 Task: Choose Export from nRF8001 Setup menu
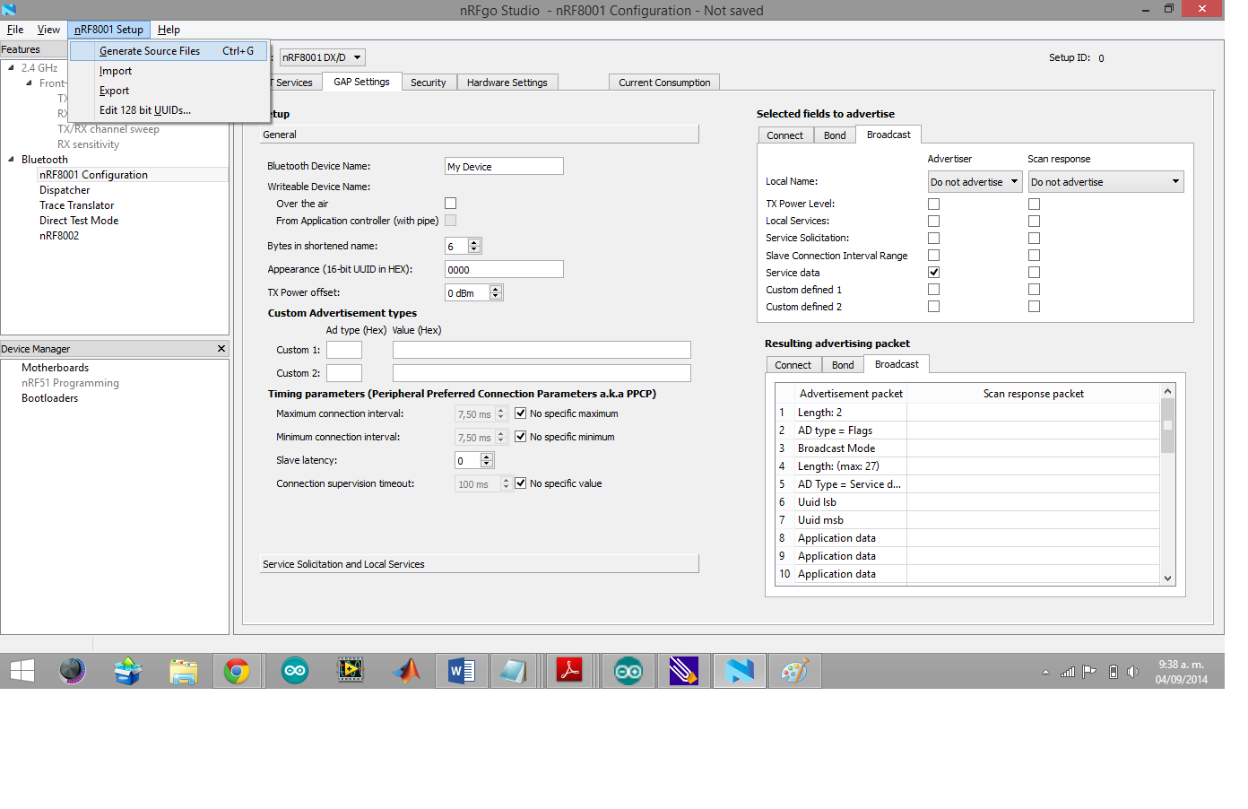click(x=169, y=91)
